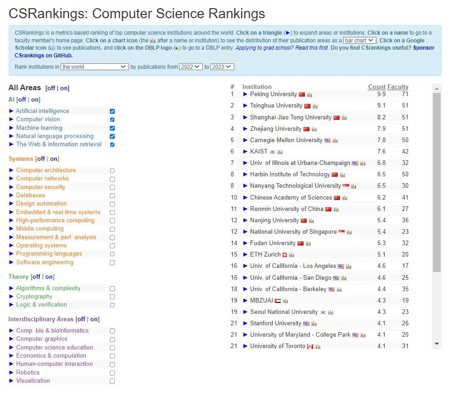Enable the Databases checkbox
The image size is (453, 395).
click(112, 195)
